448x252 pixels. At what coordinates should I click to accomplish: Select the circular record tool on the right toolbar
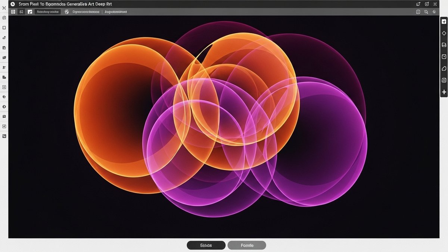[444, 80]
